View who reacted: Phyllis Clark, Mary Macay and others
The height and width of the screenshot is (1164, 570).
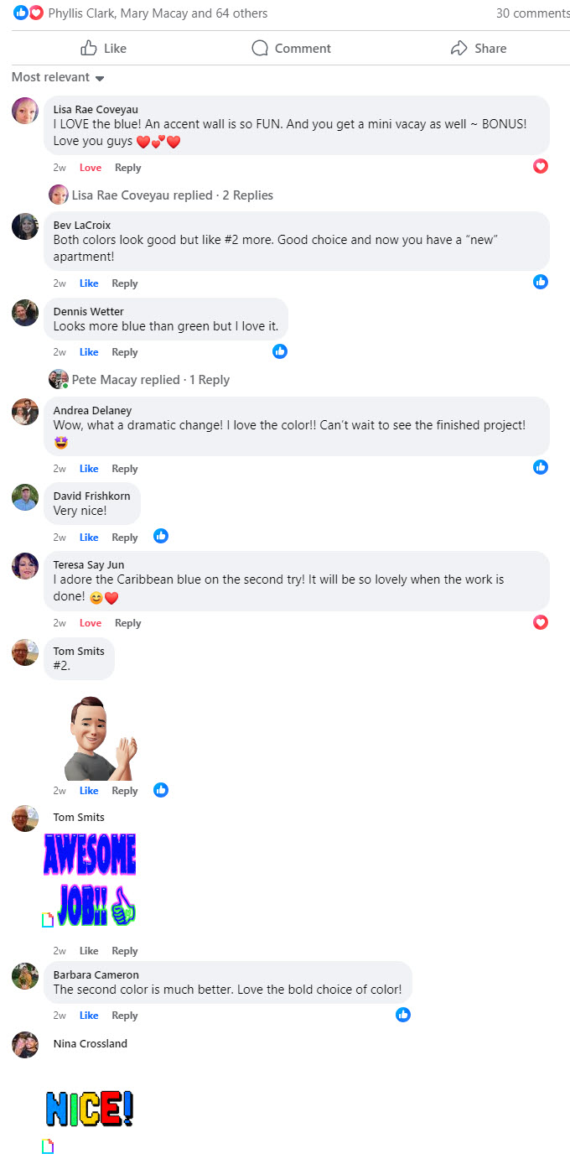pos(158,13)
